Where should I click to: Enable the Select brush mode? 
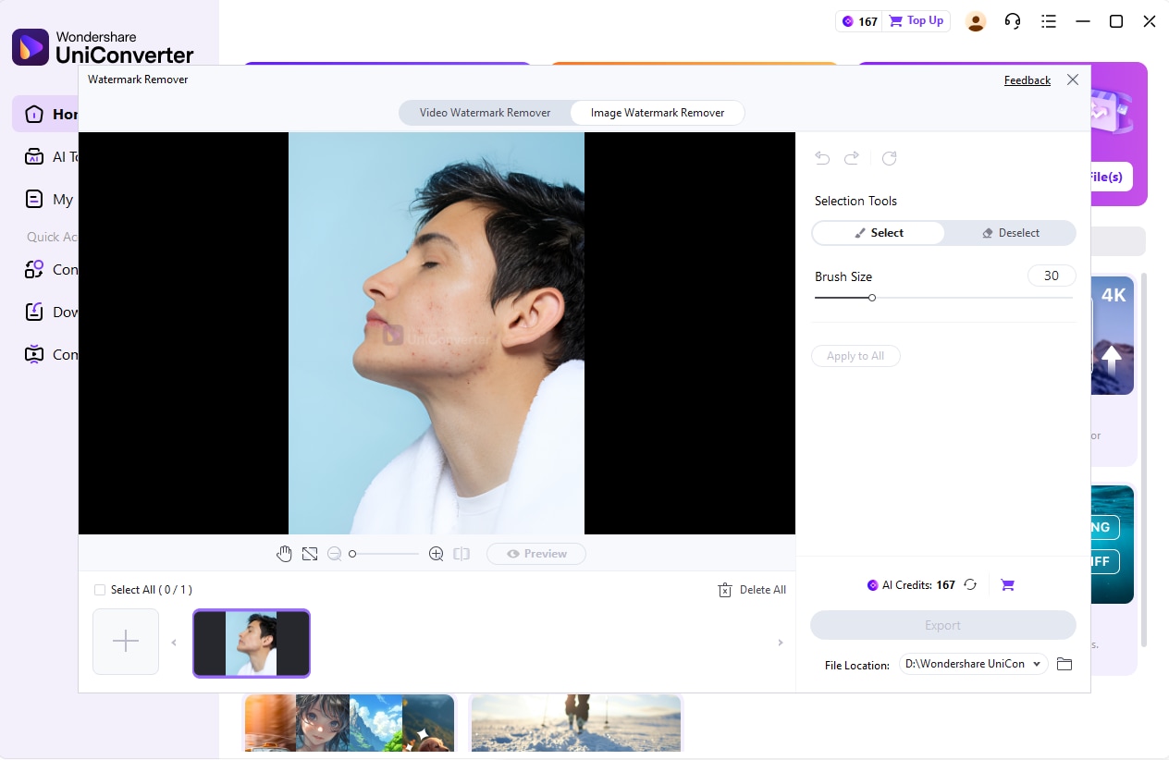(878, 232)
